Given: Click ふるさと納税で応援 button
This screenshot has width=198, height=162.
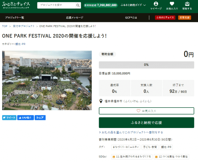Looking at the screenshot, I should (147, 123).
